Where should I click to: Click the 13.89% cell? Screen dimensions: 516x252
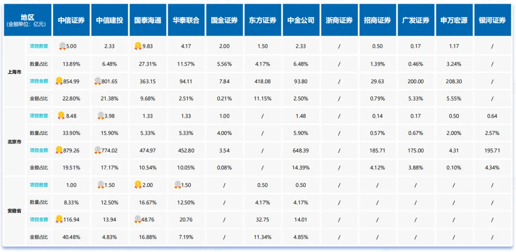pos(71,64)
